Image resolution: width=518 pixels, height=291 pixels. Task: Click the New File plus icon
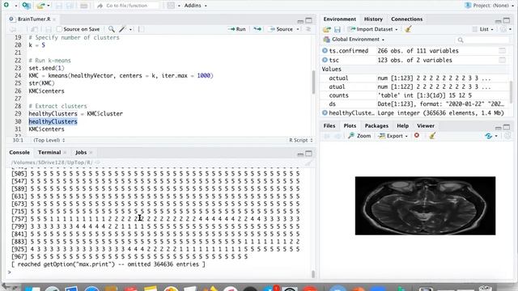6,5
